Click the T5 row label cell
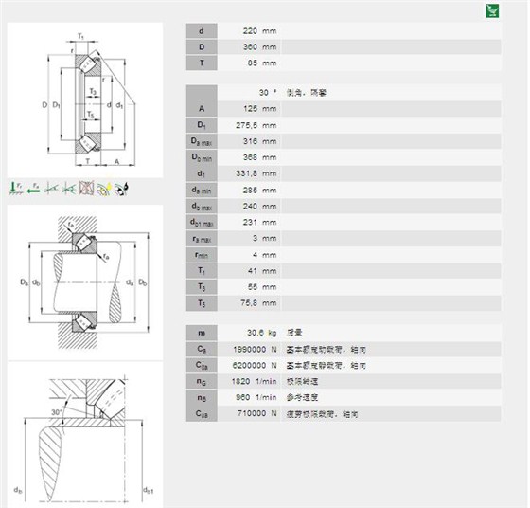This screenshot has height=508, width=530. click(x=202, y=303)
